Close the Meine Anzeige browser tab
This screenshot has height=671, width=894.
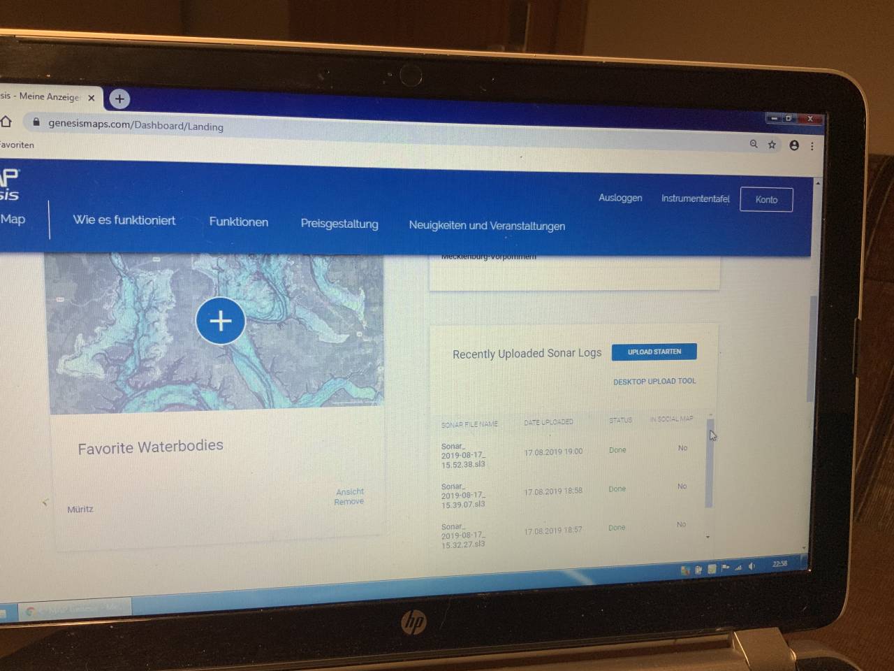pyautogui.click(x=91, y=98)
